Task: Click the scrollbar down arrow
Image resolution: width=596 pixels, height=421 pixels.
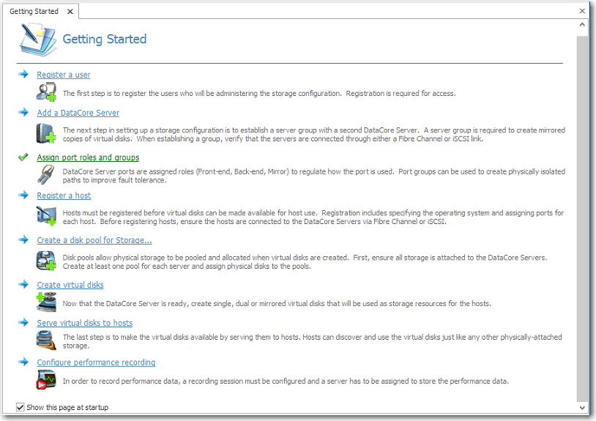Action: [582, 408]
